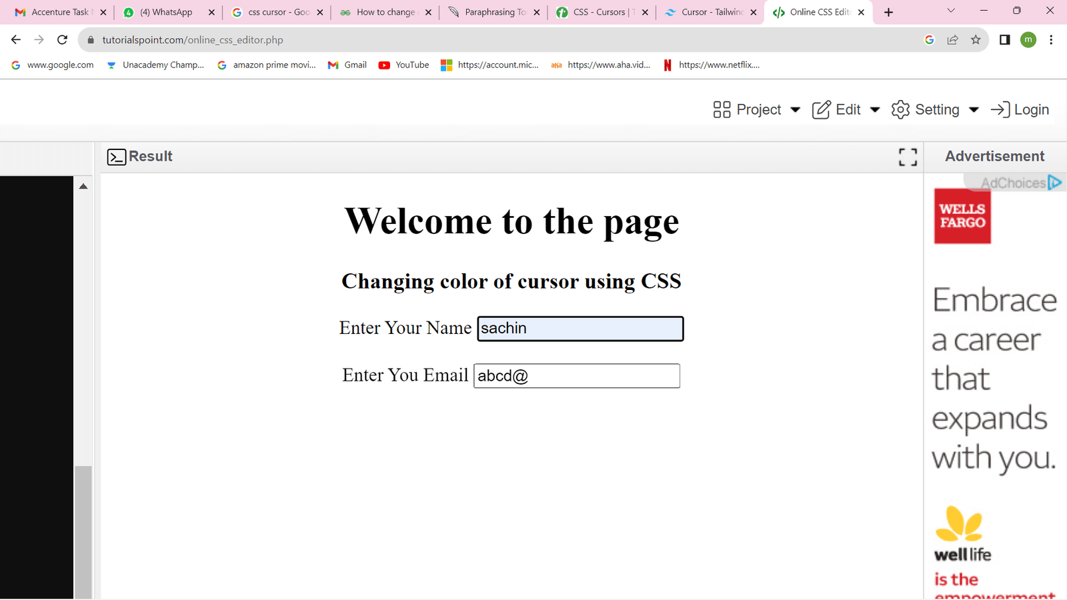Image resolution: width=1067 pixels, height=600 pixels.
Task: Click the Result terminal icon
Action: (x=116, y=157)
